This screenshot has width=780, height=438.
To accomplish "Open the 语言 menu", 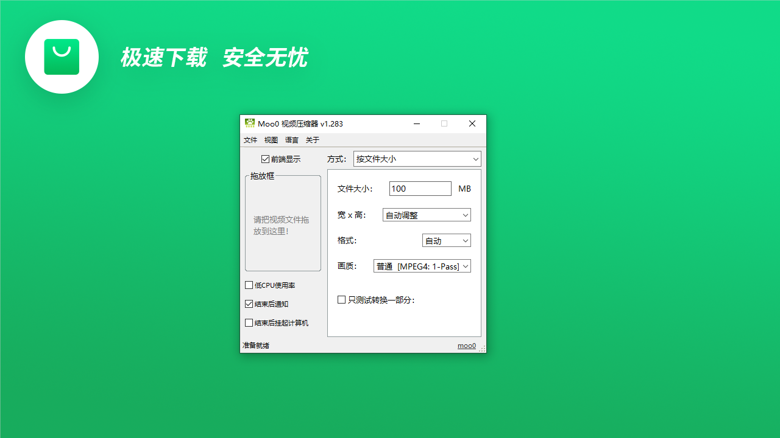I will 292,140.
